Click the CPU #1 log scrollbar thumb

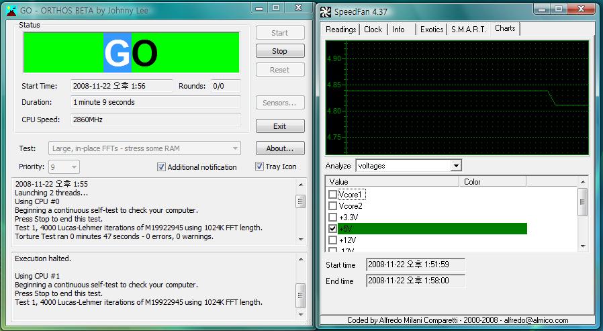tap(301, 295)
